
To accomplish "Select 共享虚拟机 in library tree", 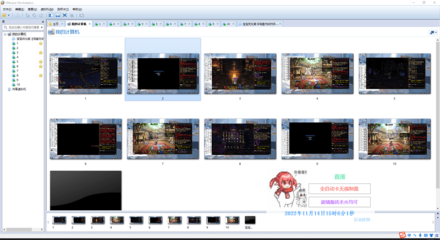I will (17, 89).
